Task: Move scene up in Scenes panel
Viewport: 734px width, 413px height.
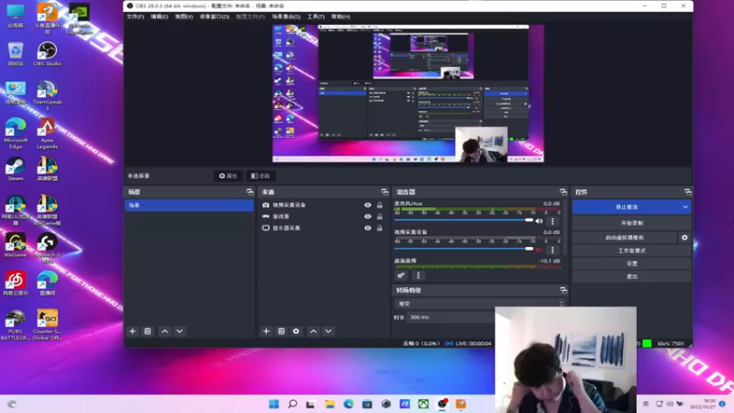Action: tap(165, 331)
